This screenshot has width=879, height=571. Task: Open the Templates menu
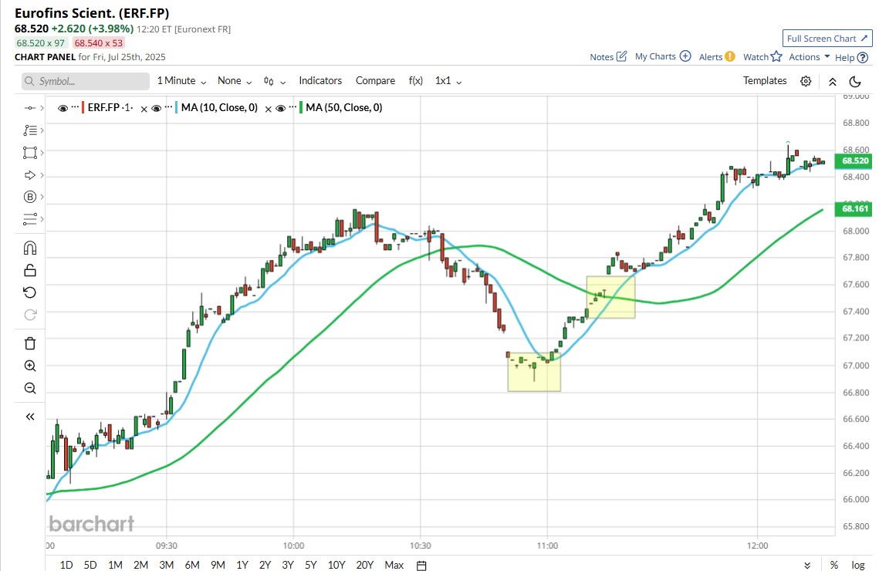tap(765, 81)
